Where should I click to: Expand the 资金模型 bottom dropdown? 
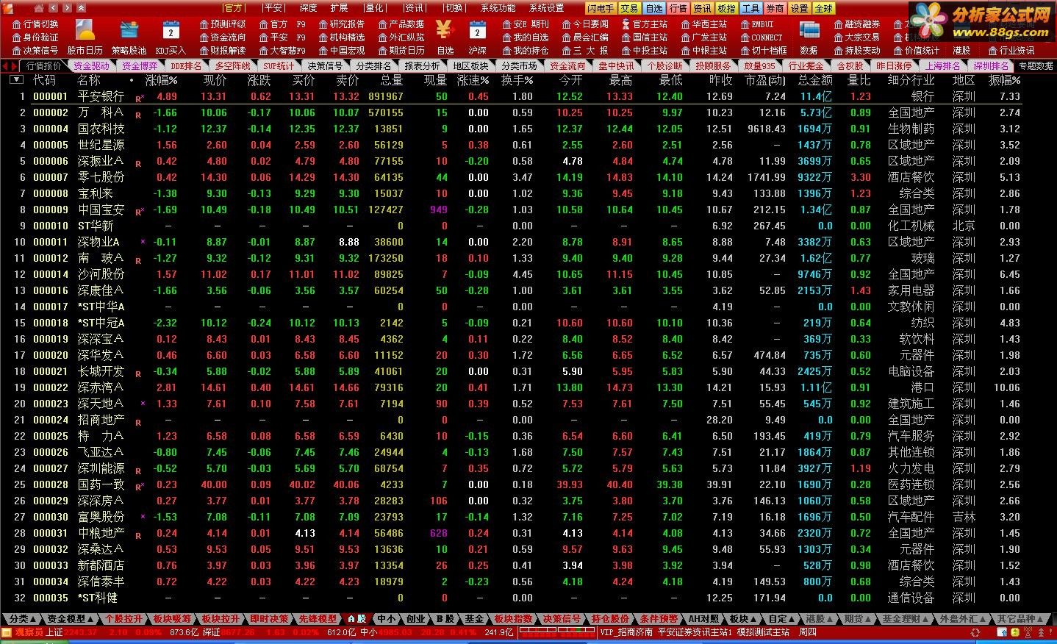[71, 619]
